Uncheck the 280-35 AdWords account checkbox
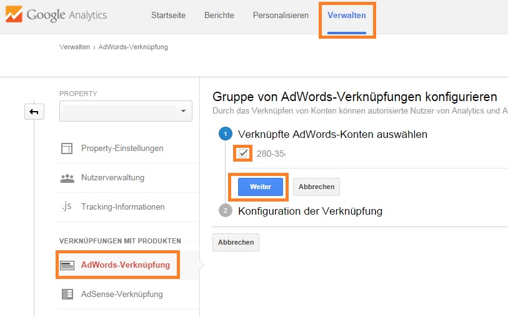This screenshot has height=317, width=508. [243, 154]
